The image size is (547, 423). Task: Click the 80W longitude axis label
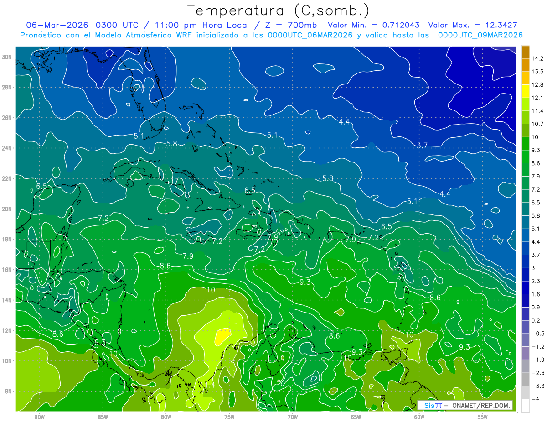click(166, 417)
